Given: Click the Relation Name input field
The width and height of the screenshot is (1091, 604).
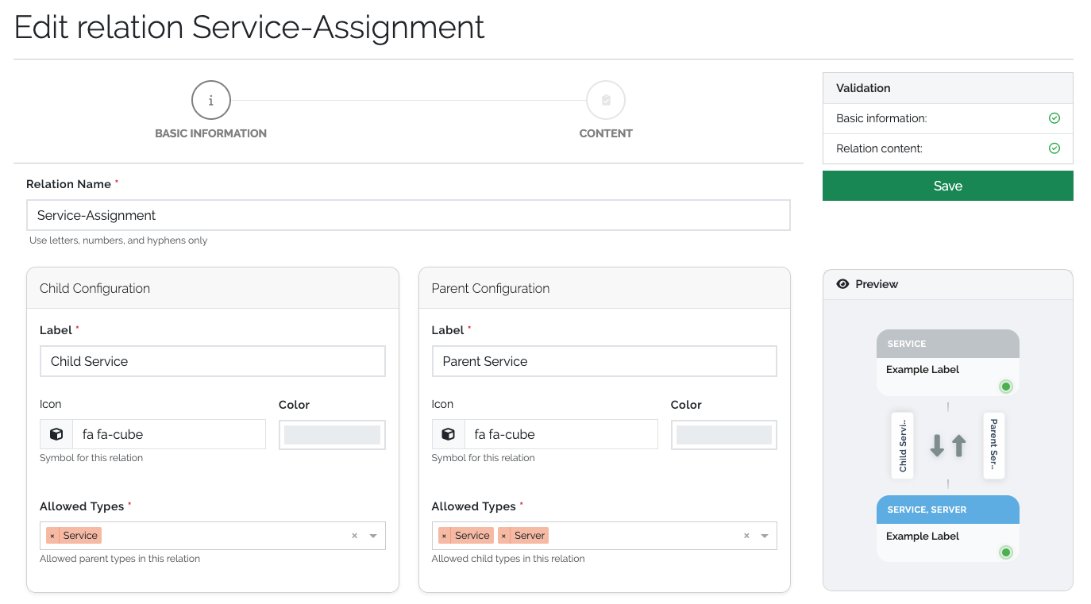Looking at the screenshot, I should [x=408, y=215].
